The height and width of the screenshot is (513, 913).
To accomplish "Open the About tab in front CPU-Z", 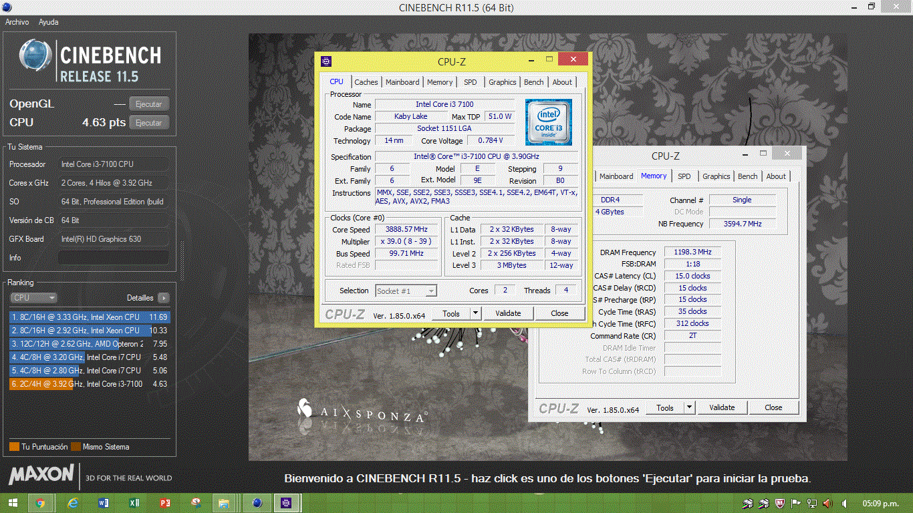I will click(x=562, y=82).
